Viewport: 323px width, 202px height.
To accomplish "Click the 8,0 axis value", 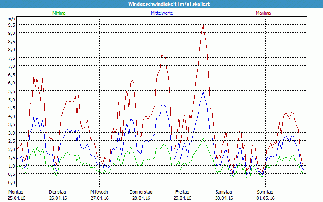I will (11, 50).
